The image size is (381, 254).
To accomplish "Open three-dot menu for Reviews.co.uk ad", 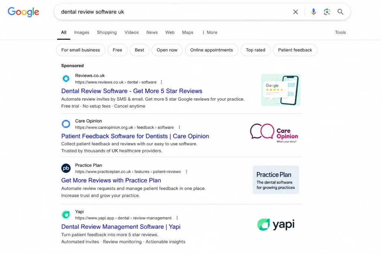I will click(161, 82).
